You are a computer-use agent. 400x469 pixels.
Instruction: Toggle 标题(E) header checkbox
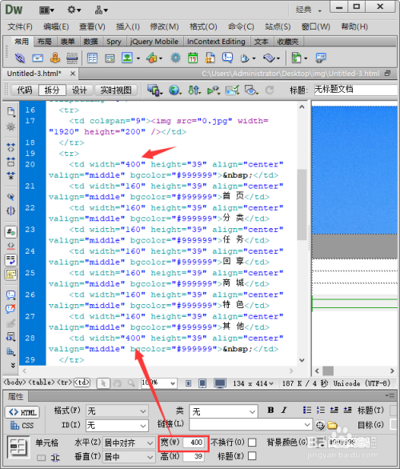point(252,456)
